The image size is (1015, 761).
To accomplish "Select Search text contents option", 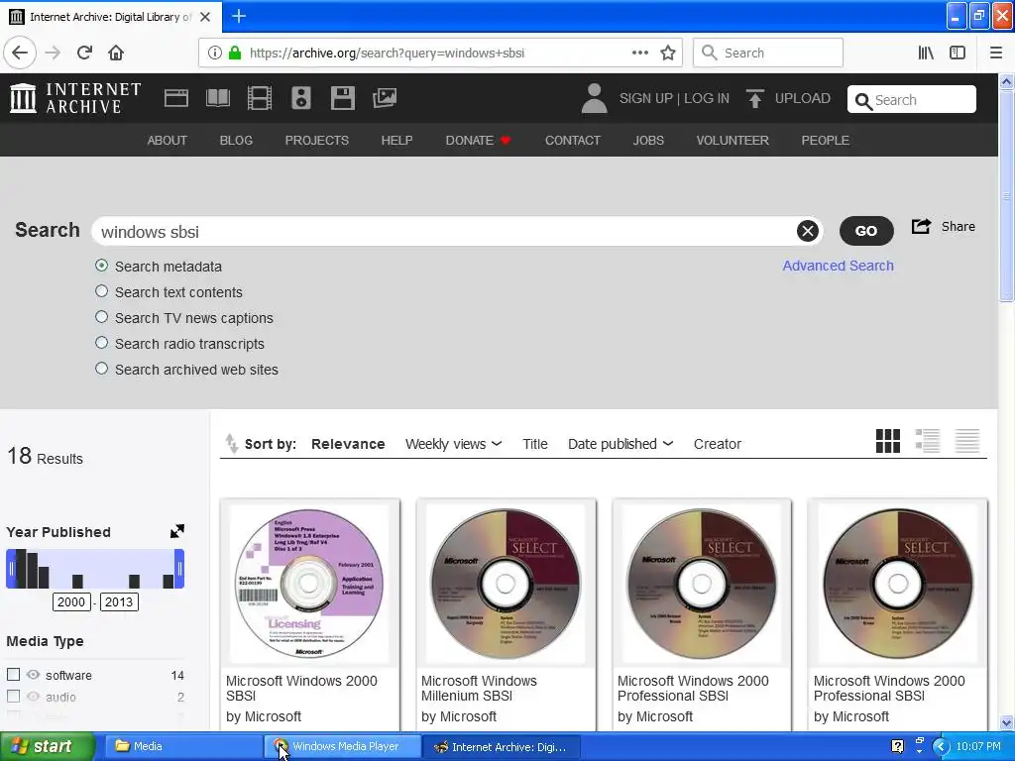I will [x=102, y=291].
